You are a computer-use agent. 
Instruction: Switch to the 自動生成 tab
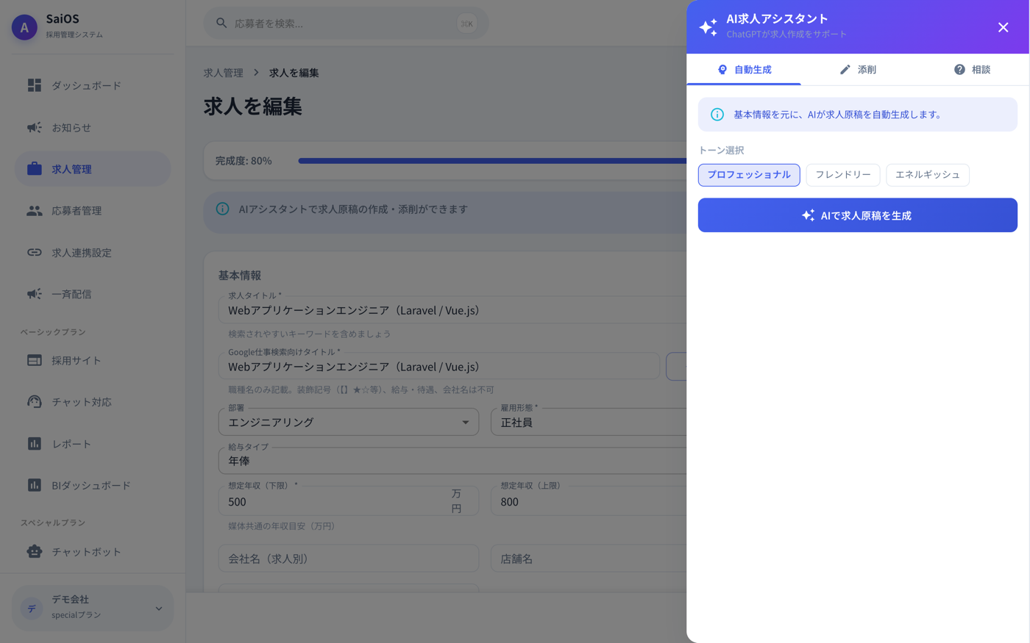coord(744,70)
